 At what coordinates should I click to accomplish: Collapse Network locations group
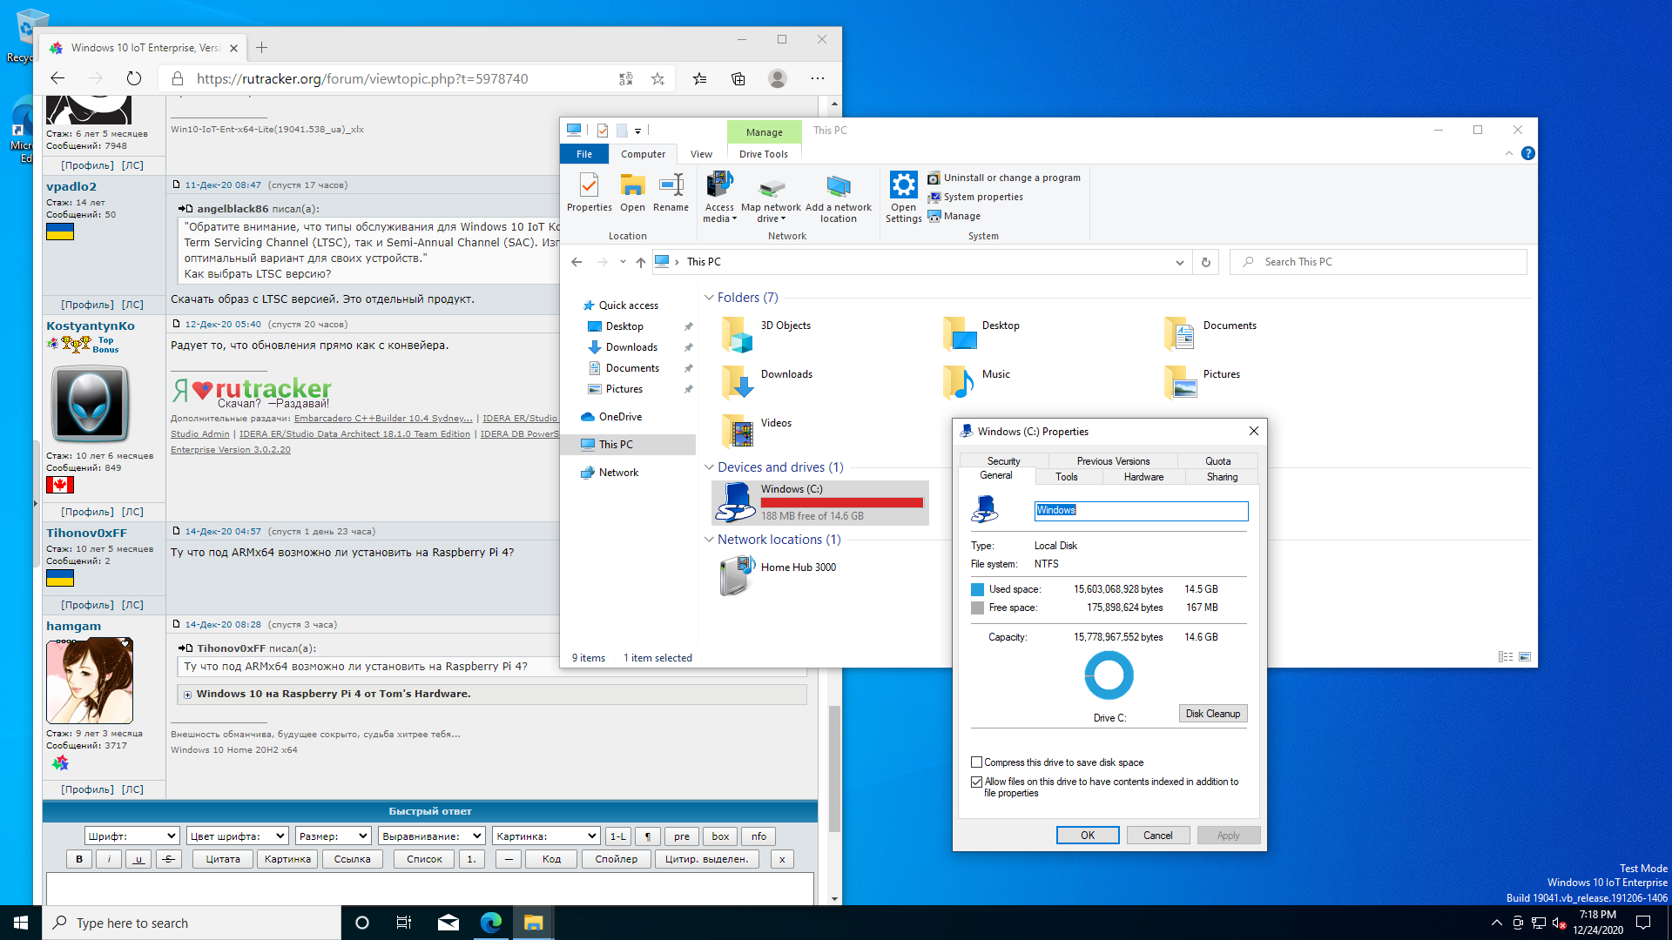709,540
